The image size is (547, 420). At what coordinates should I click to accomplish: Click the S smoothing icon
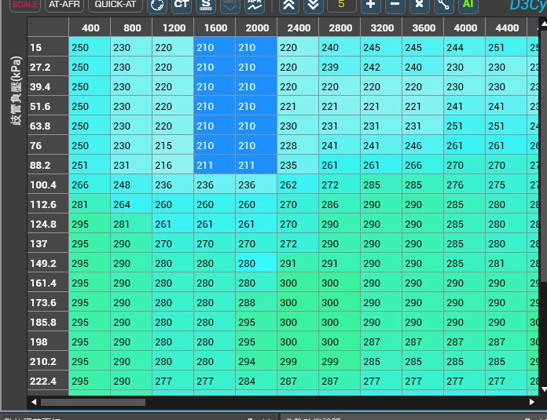pos(206,5)
